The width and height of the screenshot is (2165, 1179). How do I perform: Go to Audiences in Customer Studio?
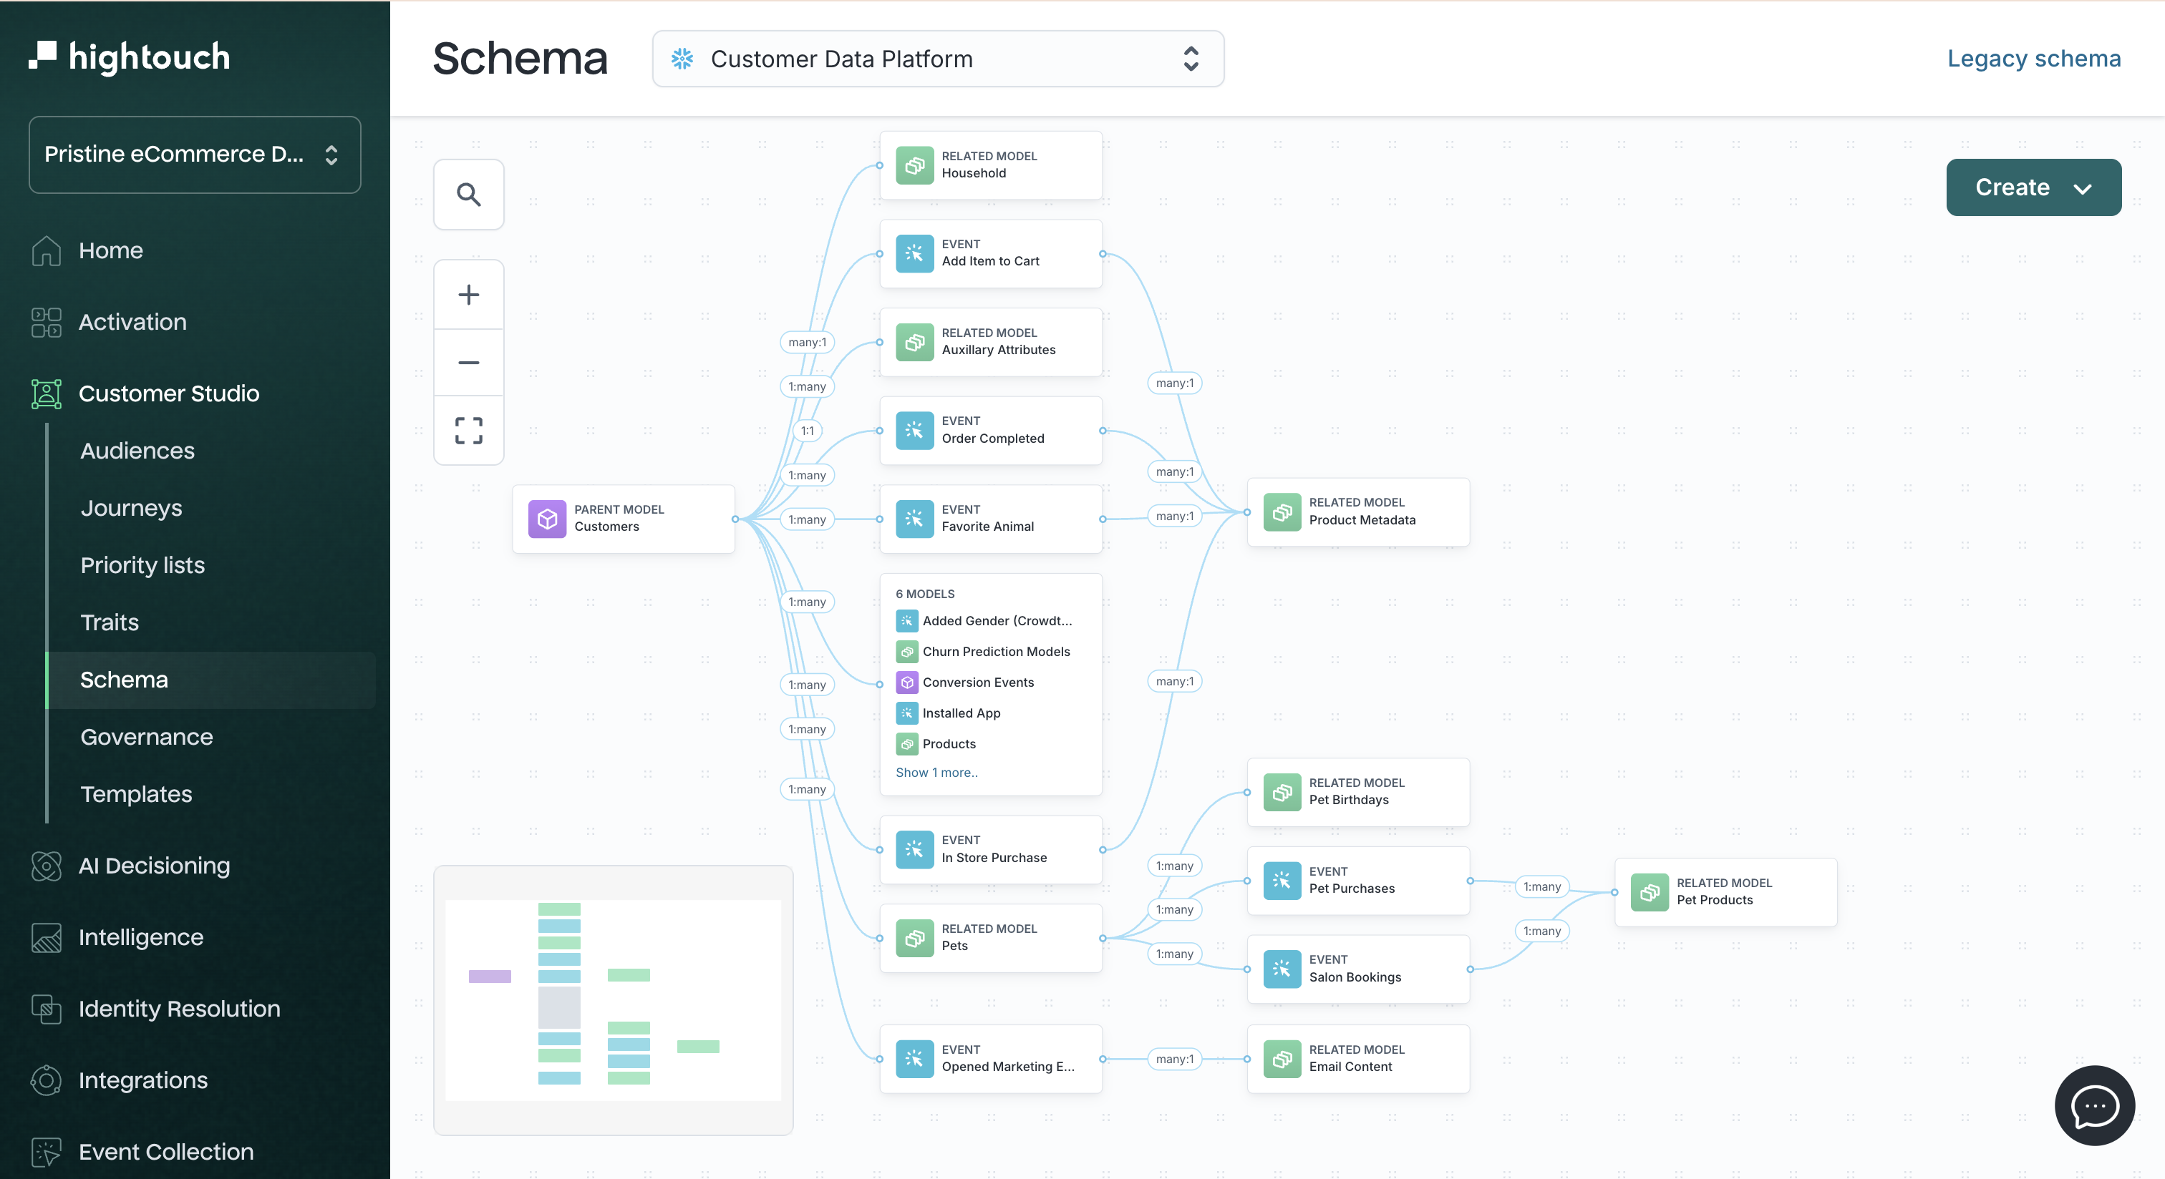(137, 451)
